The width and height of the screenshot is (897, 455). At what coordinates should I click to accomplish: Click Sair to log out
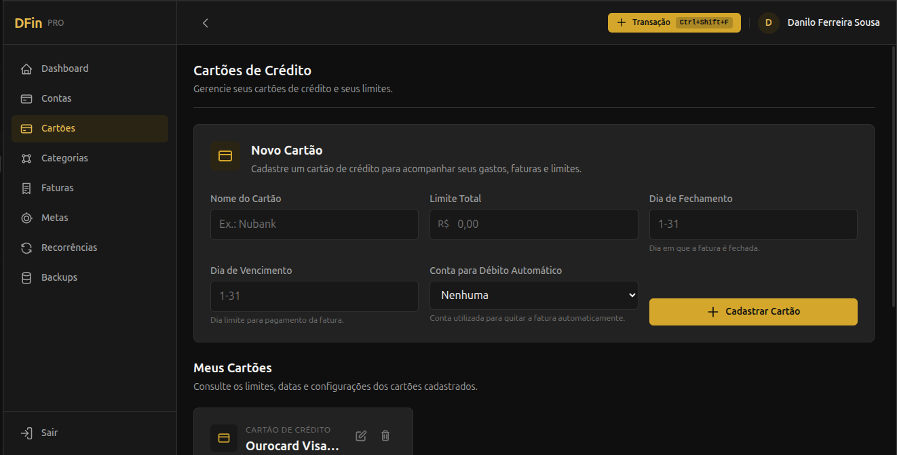(90, 433)
